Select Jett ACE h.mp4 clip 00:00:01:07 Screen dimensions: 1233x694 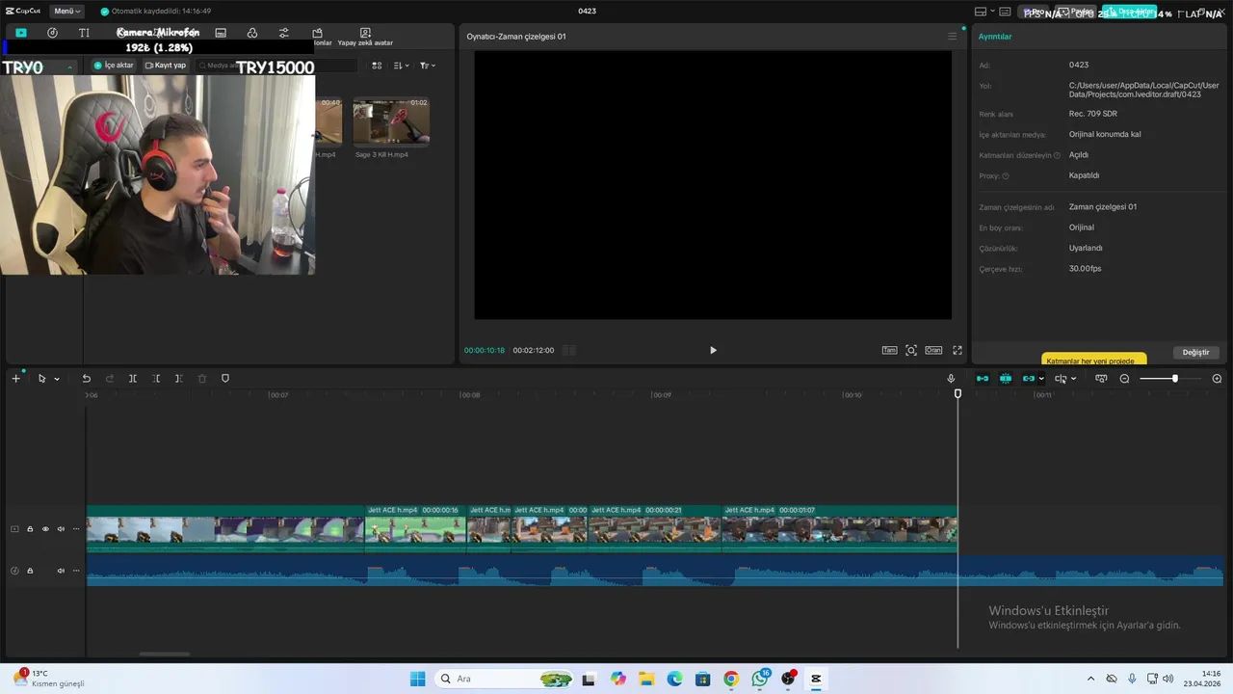pyautogui.click(x=839, y=528)
